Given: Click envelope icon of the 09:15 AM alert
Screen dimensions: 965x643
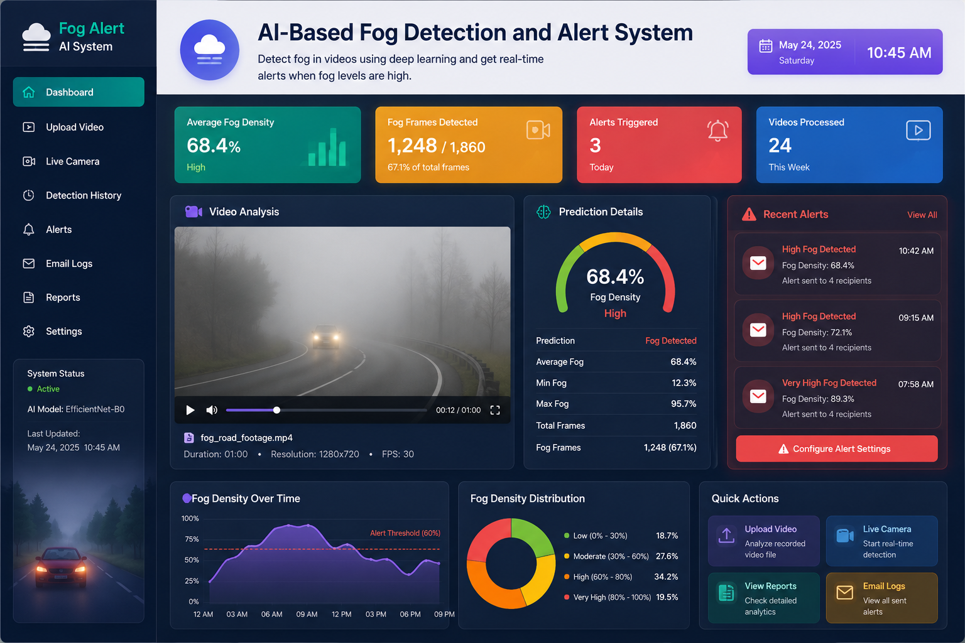Looking at the screenshot, I should [758, 330].
